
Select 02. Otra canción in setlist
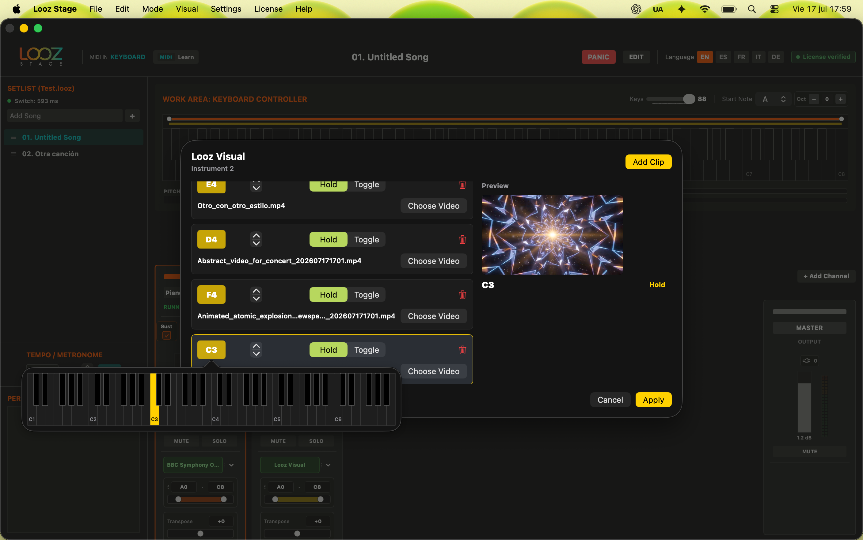click(x=74, y=154)
